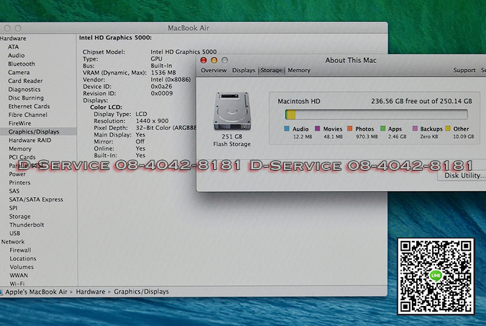Select Card Reader in the sidebar
This screenshot has width=486, height=326.
pyautogui.click(x=26, y=81)
